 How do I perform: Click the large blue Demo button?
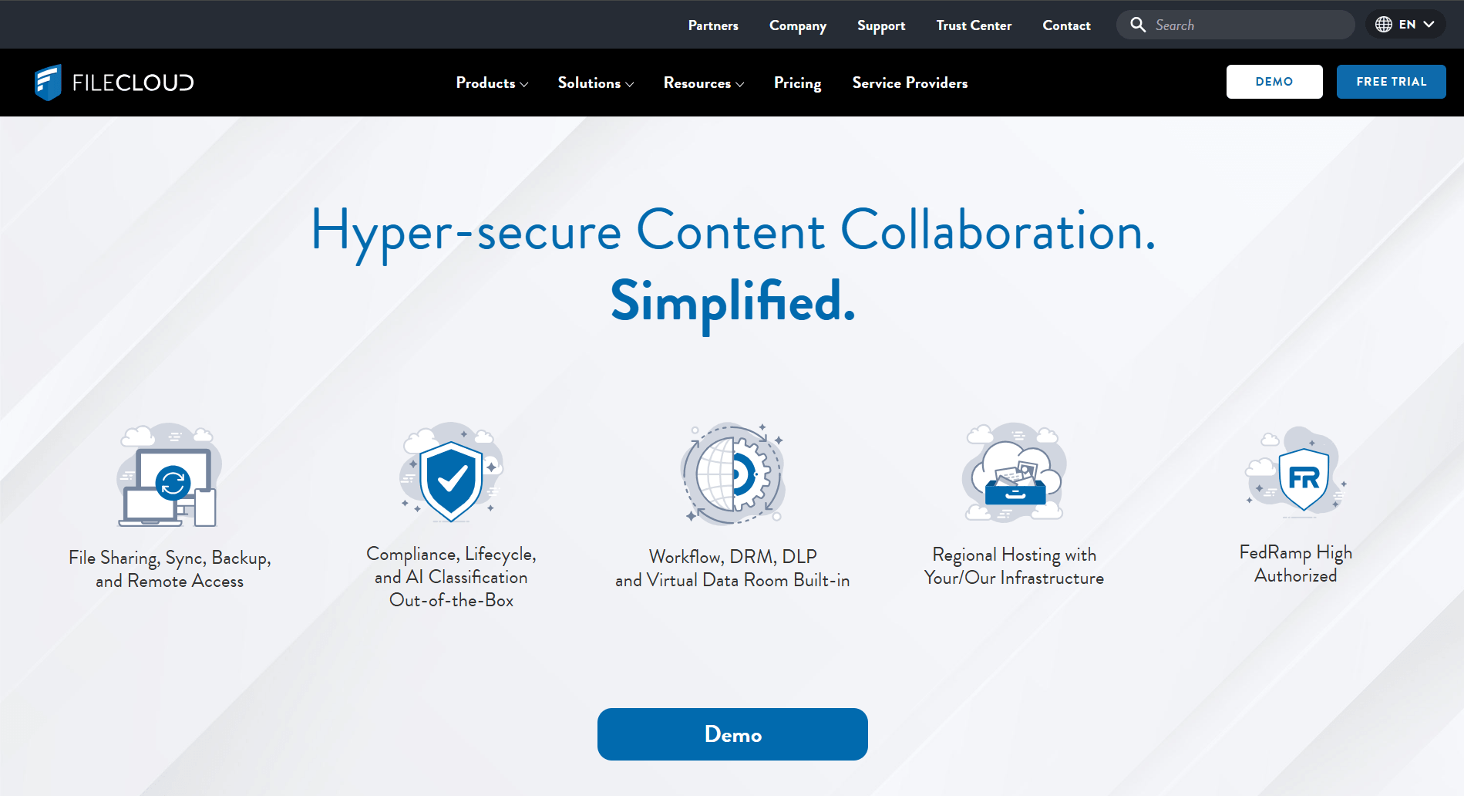click(732, 734)
